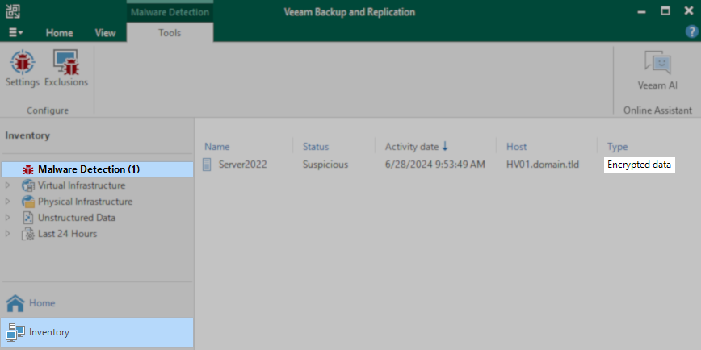Open Malware Detection Settings
Viewport: 701px width, 350px height.
tap(23, 69)
